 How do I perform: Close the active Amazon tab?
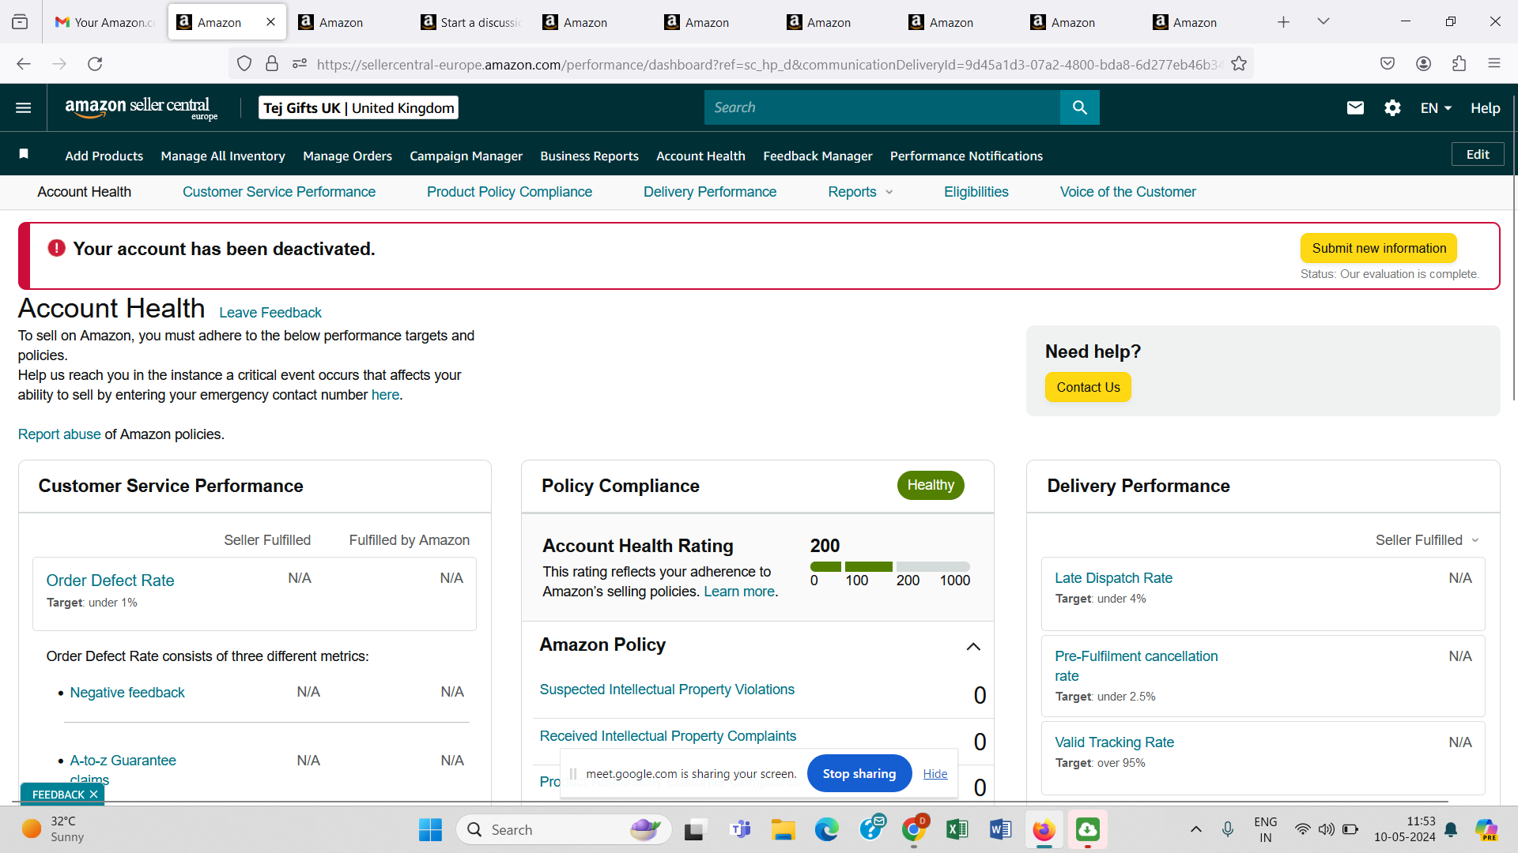(x=270, y=22)
